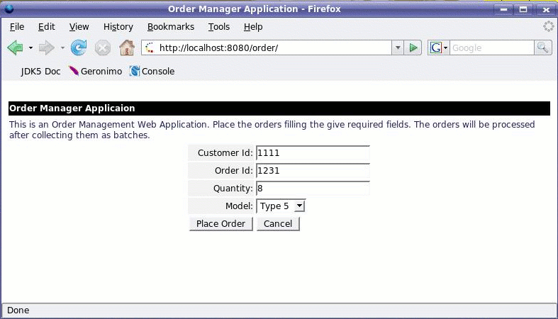Go to the Home page icon

click(x=127, y=47)
